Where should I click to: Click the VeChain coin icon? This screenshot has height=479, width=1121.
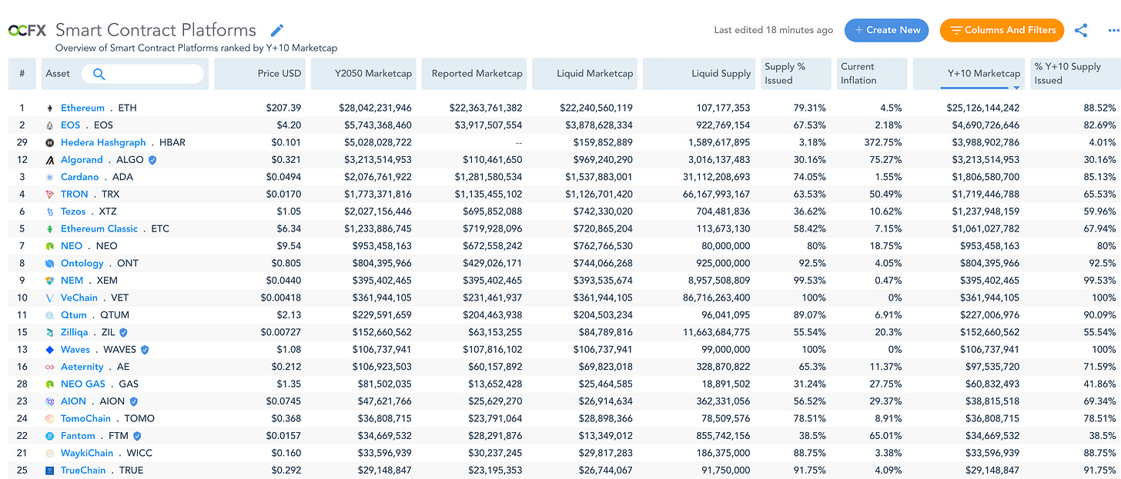[50, 298]
